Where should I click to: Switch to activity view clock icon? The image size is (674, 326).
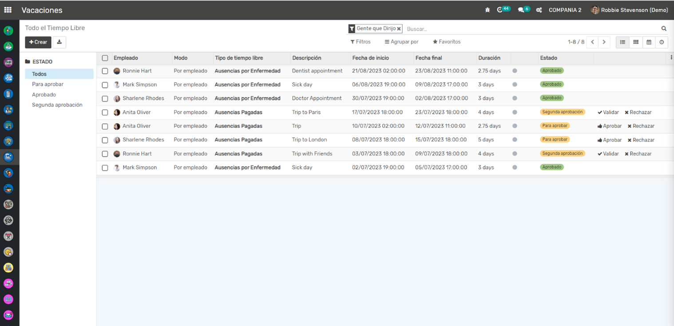click(662, 42)
